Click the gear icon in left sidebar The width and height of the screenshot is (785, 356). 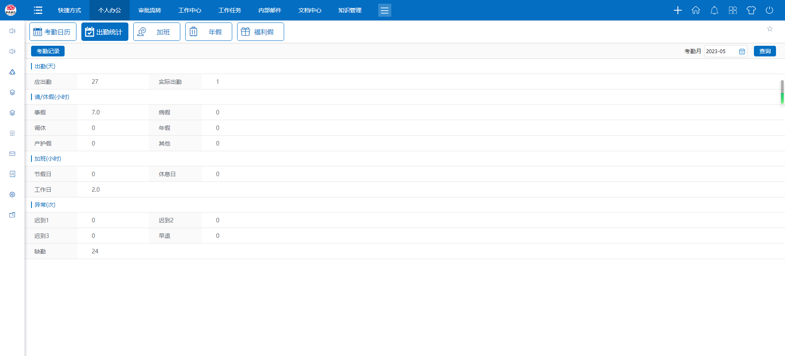(12, 195)
